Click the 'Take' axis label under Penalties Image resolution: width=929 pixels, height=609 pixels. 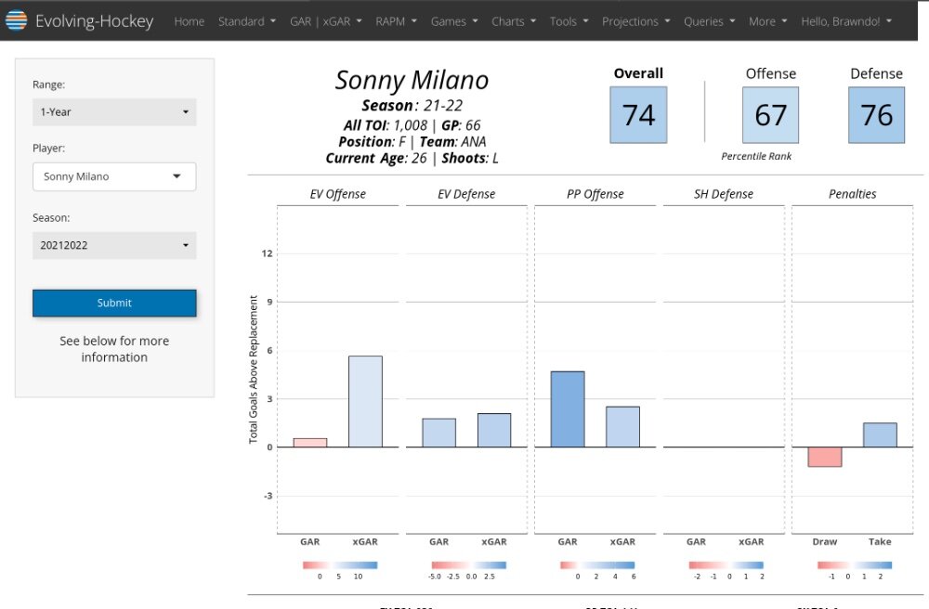tap(880, 541)
